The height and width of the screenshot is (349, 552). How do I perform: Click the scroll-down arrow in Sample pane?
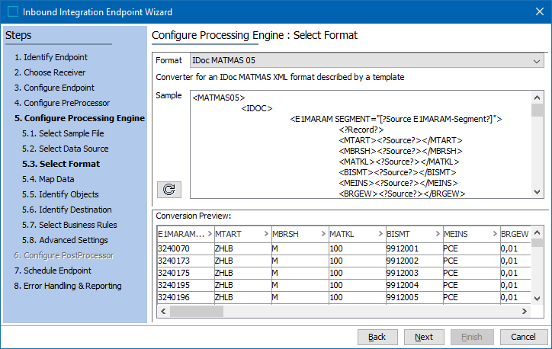coord(537,191)
